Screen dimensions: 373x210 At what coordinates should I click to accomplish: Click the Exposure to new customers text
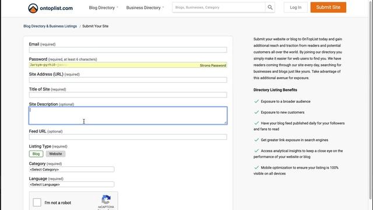coord(283,113)
